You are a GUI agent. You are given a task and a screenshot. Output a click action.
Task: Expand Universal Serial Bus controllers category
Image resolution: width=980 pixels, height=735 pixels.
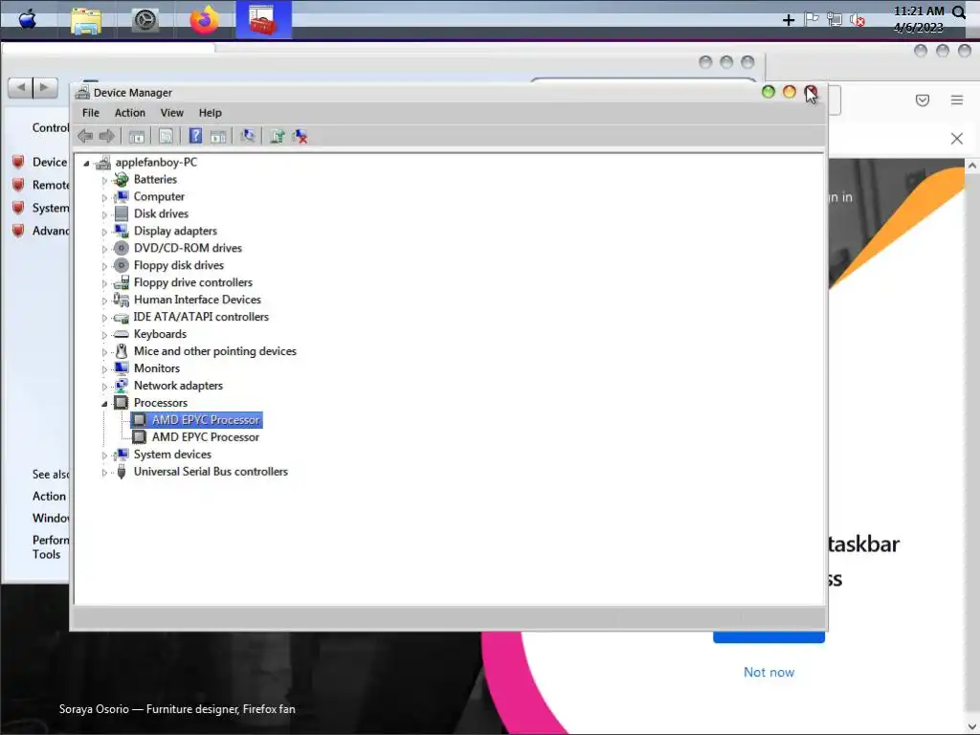point(104,473)
